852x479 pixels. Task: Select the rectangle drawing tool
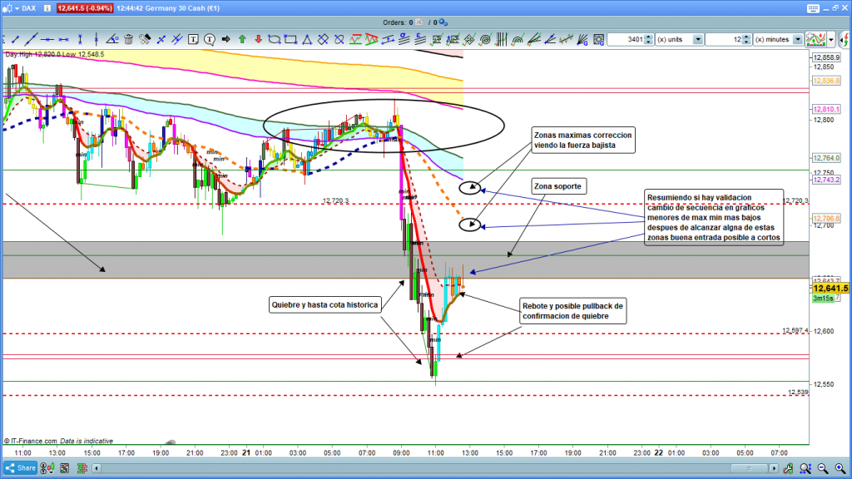tap(290, 39)
